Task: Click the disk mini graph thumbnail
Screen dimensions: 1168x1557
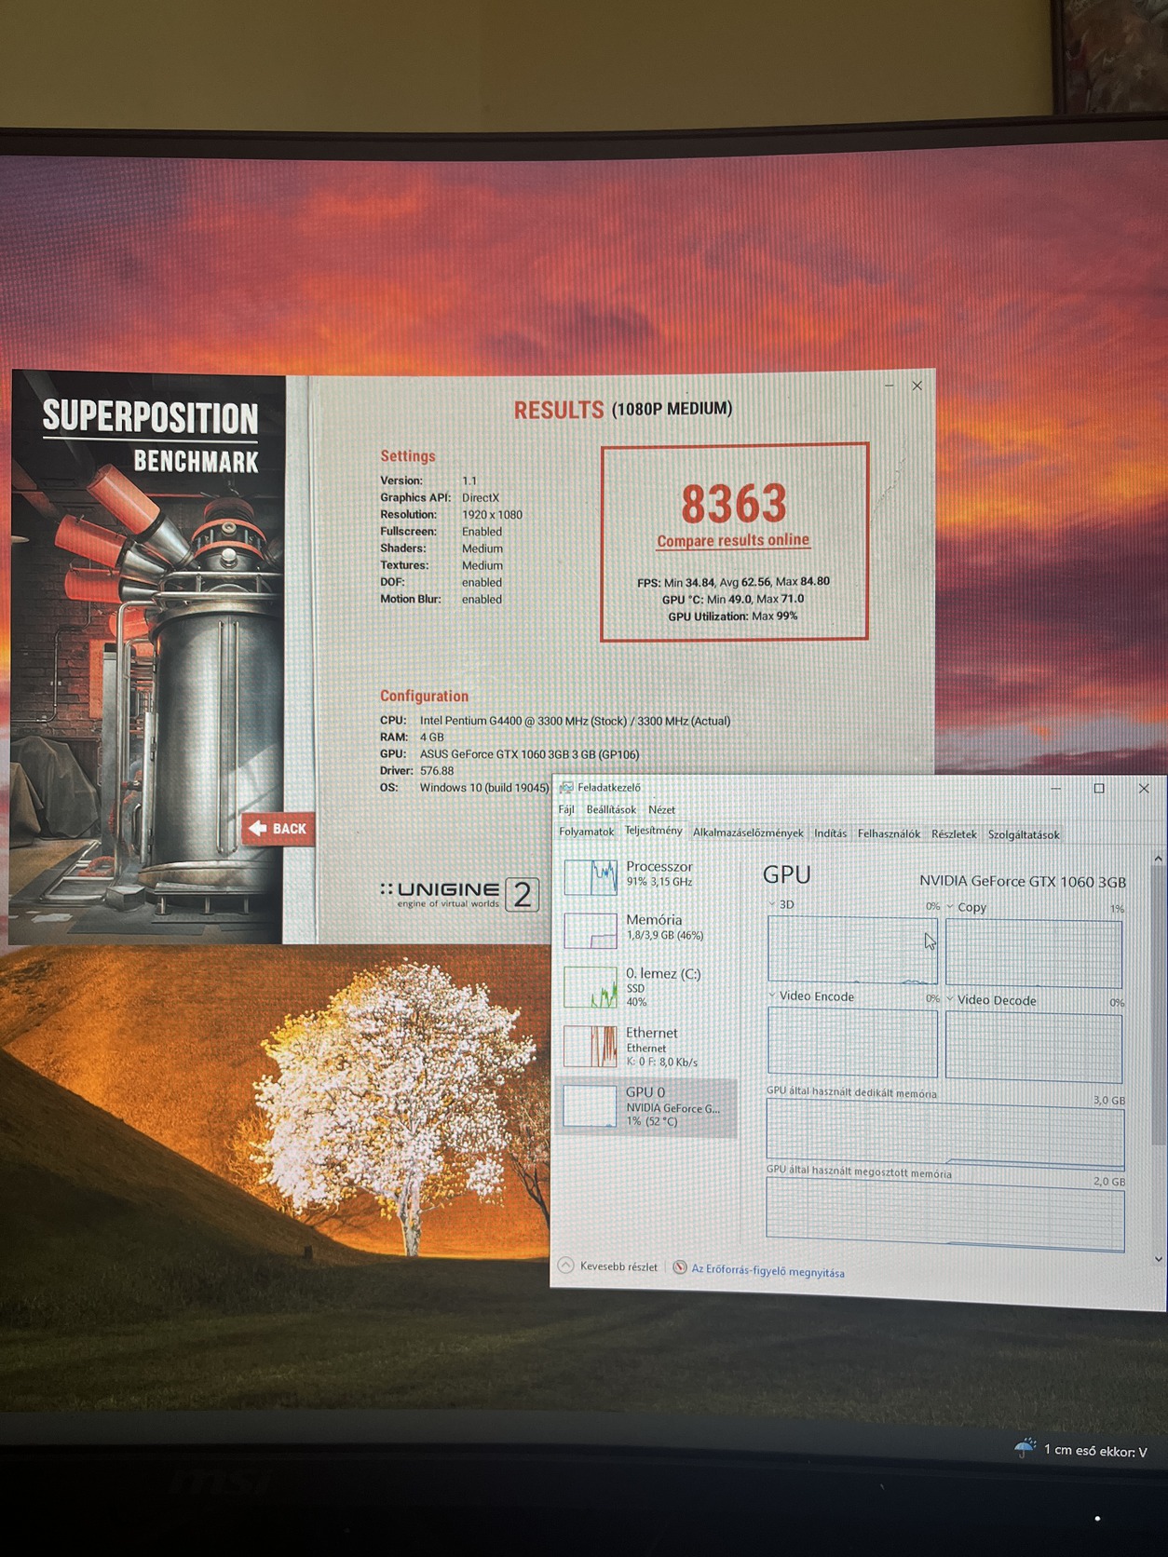Action: coord(591,988)
